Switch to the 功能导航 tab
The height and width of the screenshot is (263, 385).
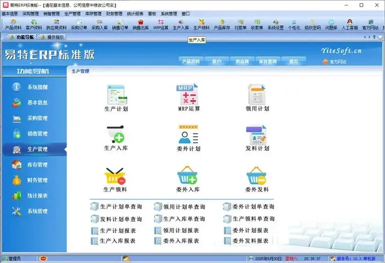coord(22,37)
